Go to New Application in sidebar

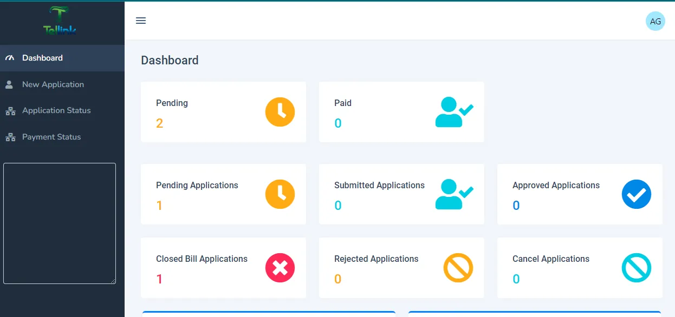[x=53, y=84]
